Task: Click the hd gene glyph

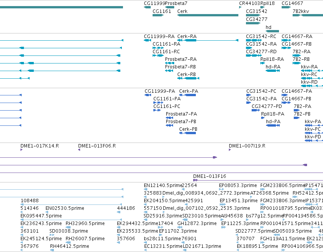Action: (272, 31)
